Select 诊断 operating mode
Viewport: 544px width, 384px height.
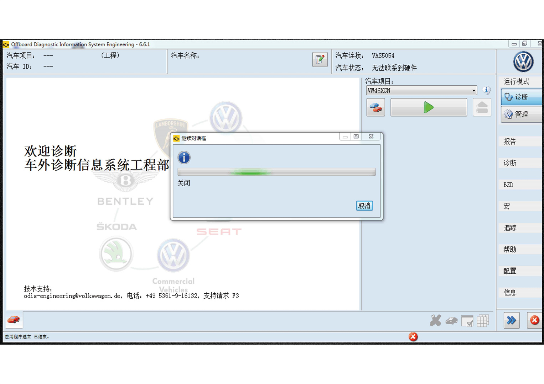click(522, 97)
